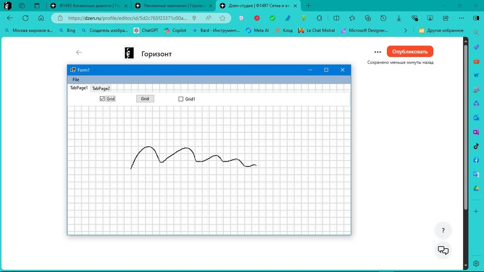Open the shield extension icon
The height and width of the screenshot is (272, 484).
(241, 18)
